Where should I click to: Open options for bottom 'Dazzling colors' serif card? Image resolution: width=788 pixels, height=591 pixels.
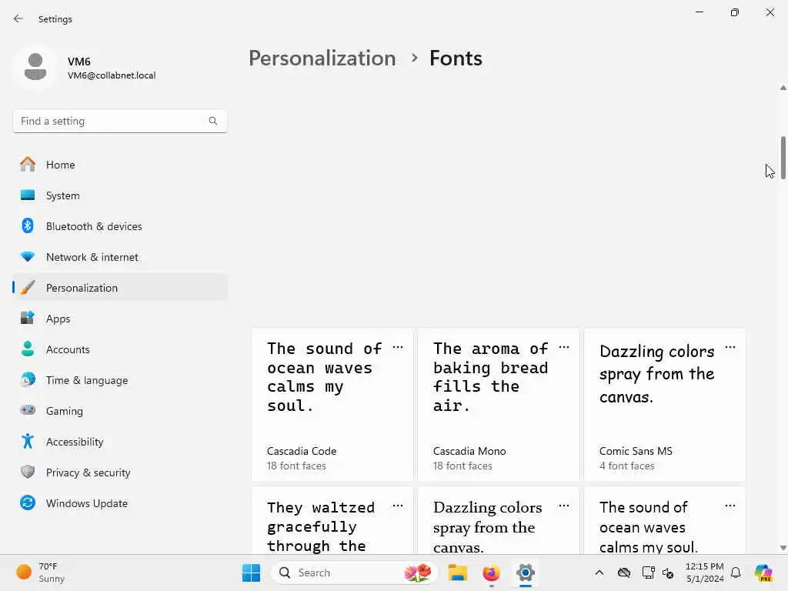564,506
